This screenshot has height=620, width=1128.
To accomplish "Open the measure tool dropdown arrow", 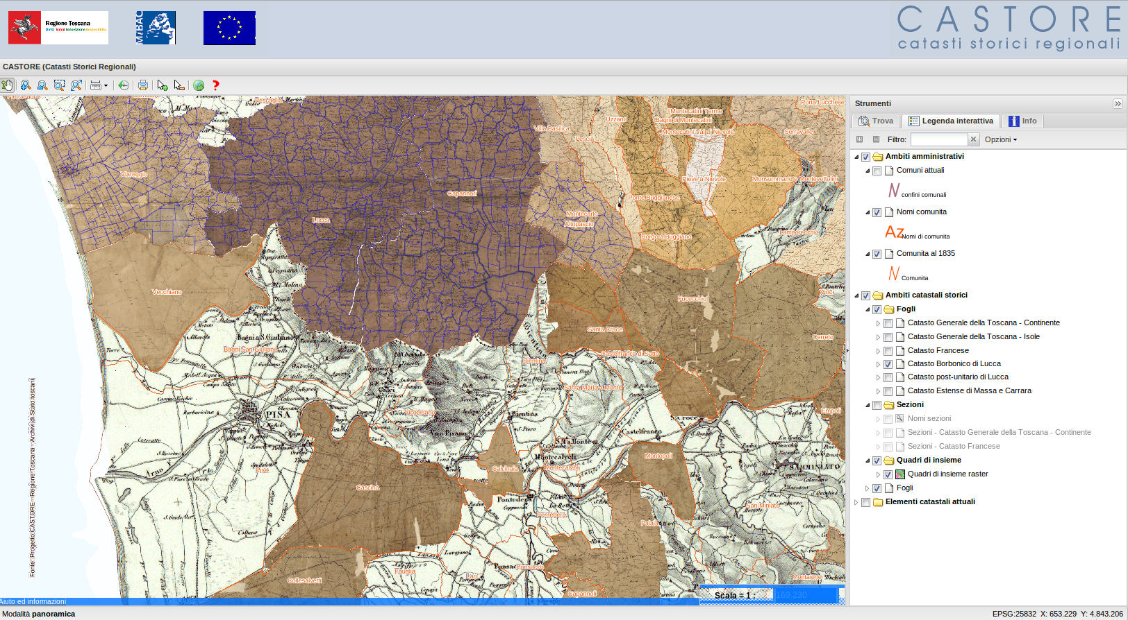I will pyautogui.click(x=106, y=85).
